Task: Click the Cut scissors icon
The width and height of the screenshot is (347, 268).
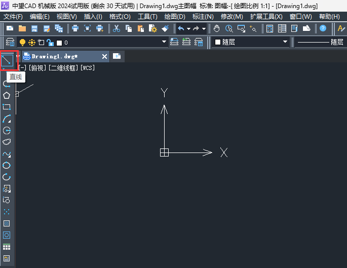Action: 117,28
